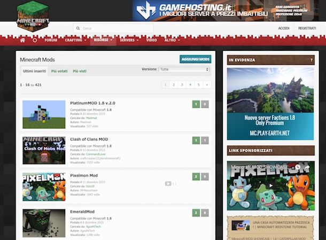Screen dimensions: 326x240
Task: Click the Accedi link
Action: pyautogui.click(x=284, y=28)
